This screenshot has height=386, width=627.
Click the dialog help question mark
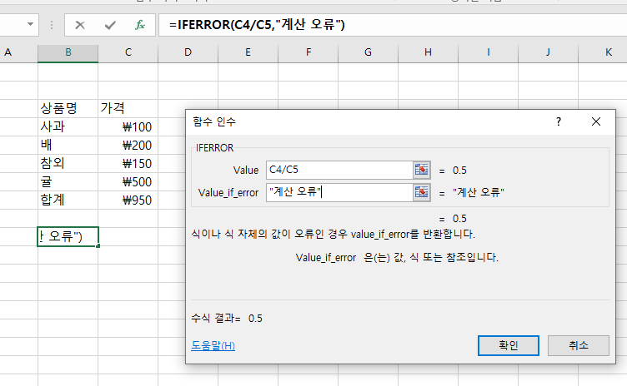559,121
